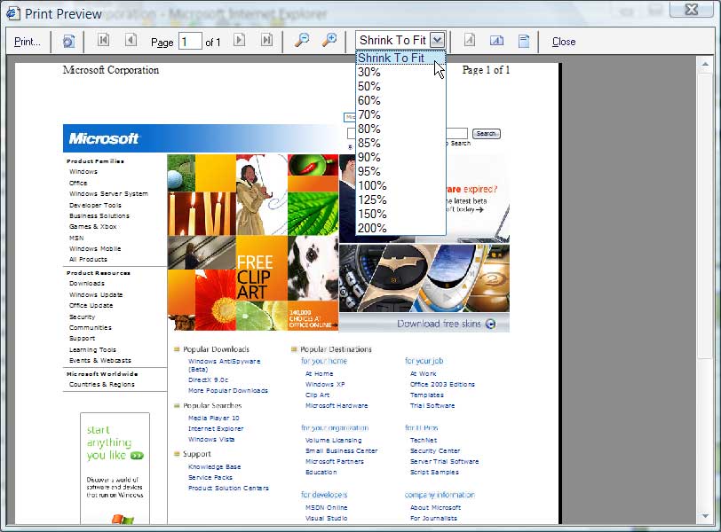Click Windows Update link in sidebar
The width and height of the screenshot is (721, 532).
(96, 294)
